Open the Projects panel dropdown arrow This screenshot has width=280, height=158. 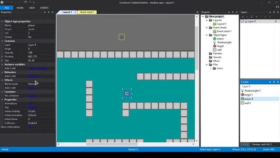coord(229,12)
